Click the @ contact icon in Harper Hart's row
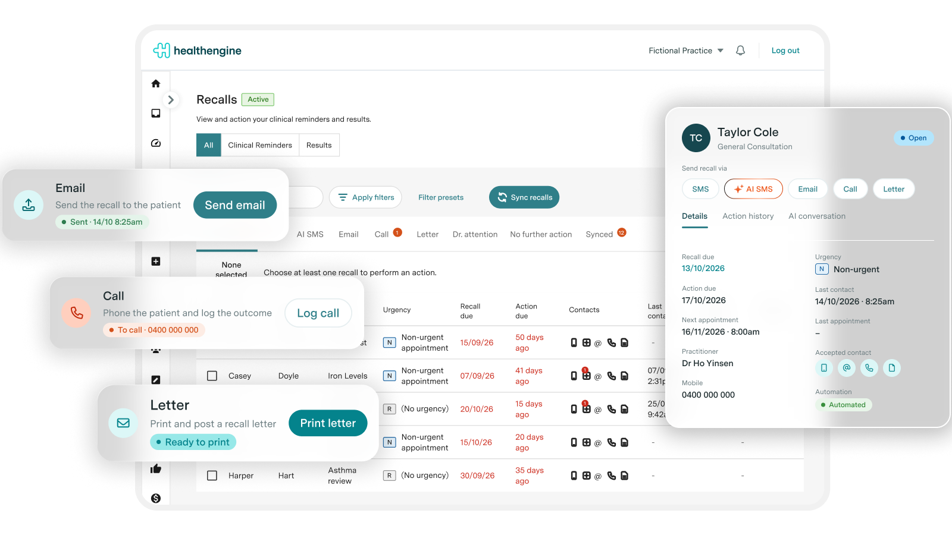Screen dimensions: 952x535 click(x=598, y=476)
